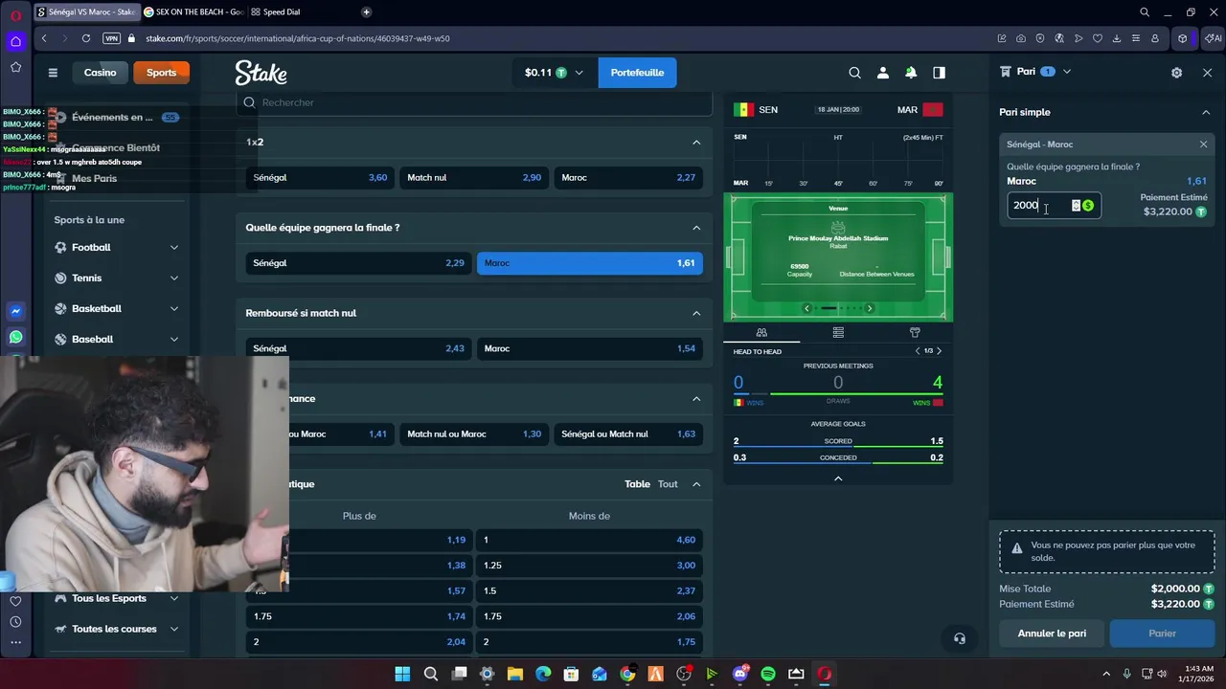Open Messenger in Opera sidebar
The image size is (1226, 689).
click(x=15, y=311)
